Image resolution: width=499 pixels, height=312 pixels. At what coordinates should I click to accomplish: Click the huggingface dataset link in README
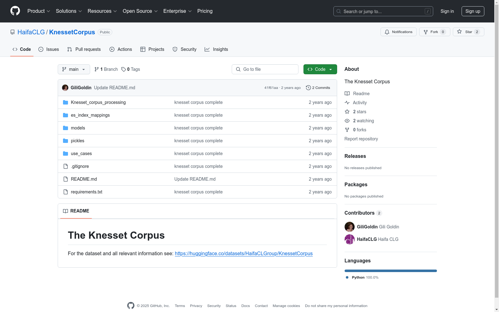244,254
